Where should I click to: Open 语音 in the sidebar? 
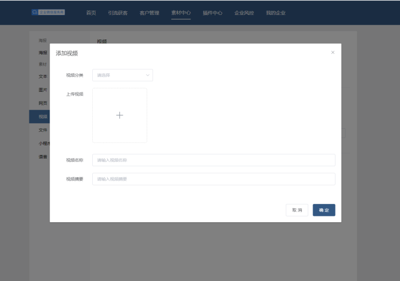(43, 157)
